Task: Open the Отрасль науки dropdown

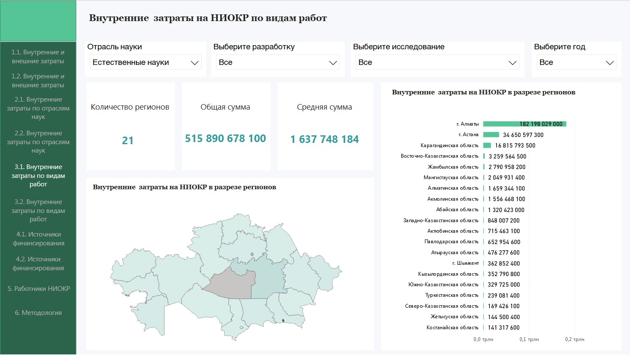Action: [x=145, y=62]
